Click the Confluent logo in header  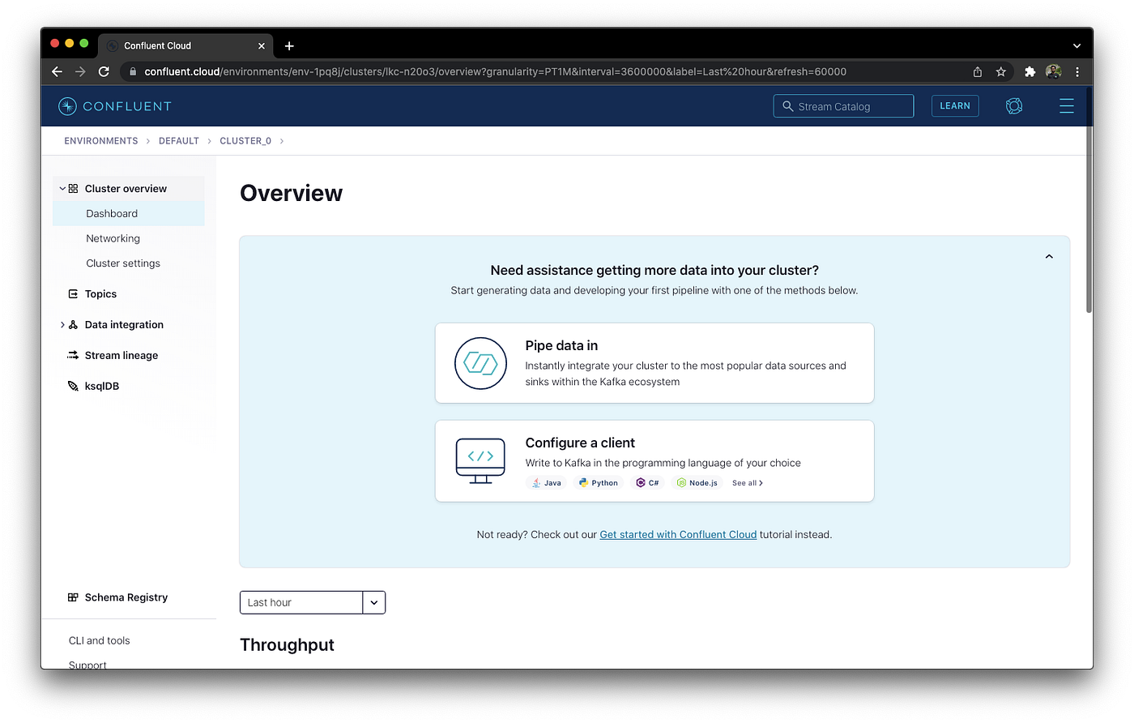point(115,106)
